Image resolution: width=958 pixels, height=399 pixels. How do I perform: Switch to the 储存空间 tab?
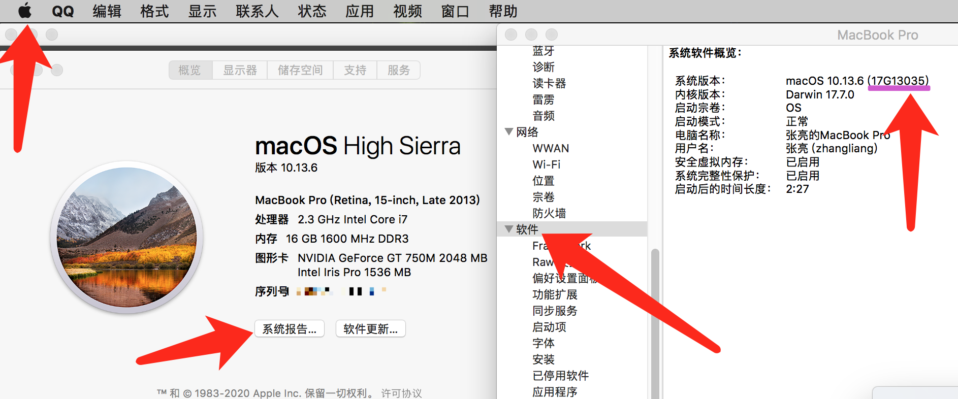click(x=300, y=70)
